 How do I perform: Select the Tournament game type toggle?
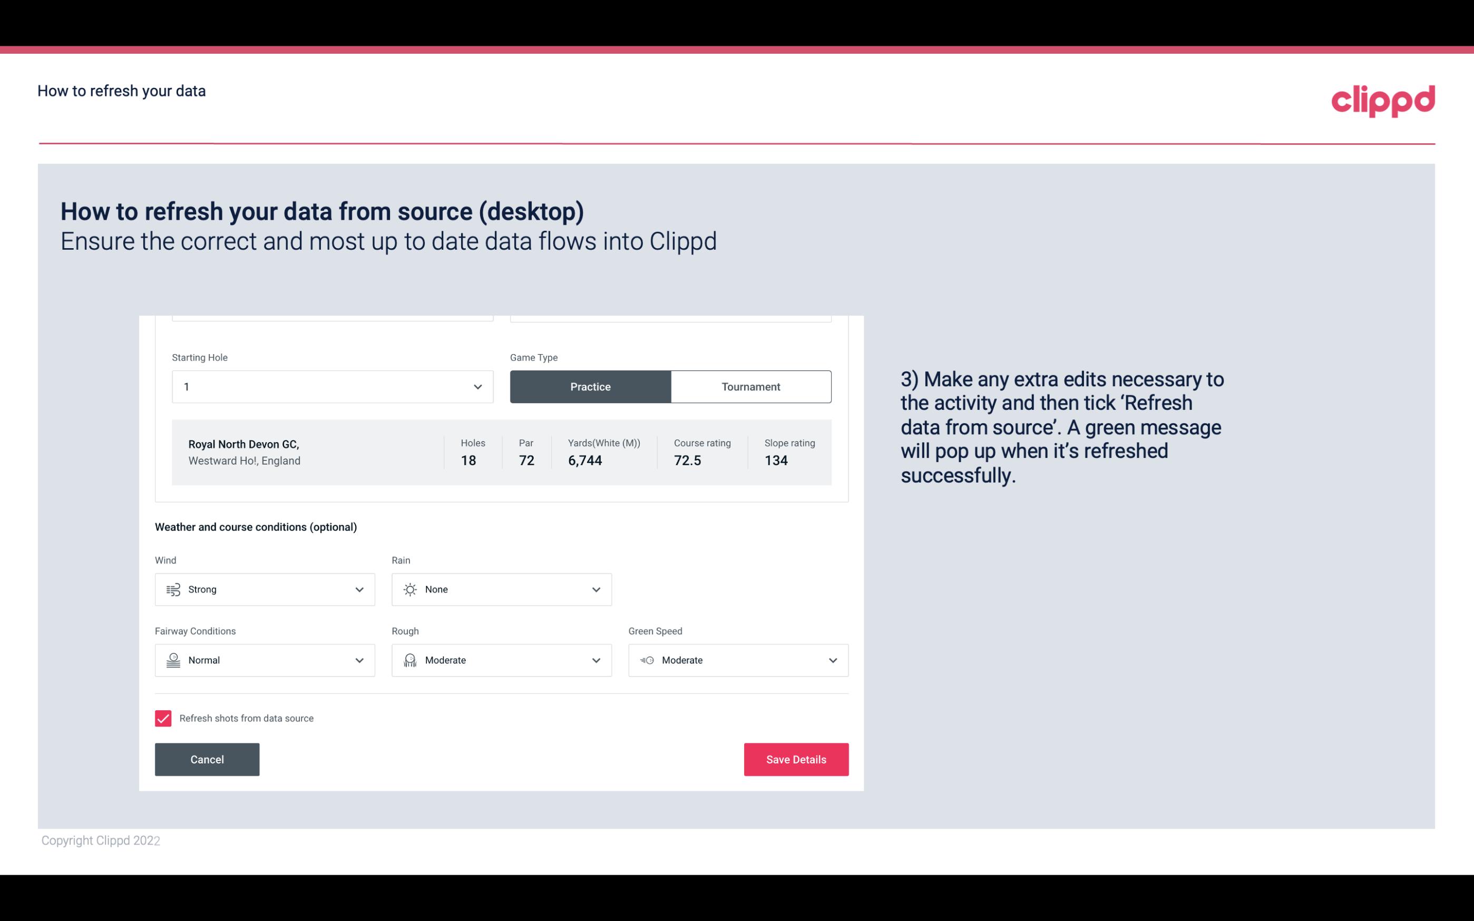750,386
